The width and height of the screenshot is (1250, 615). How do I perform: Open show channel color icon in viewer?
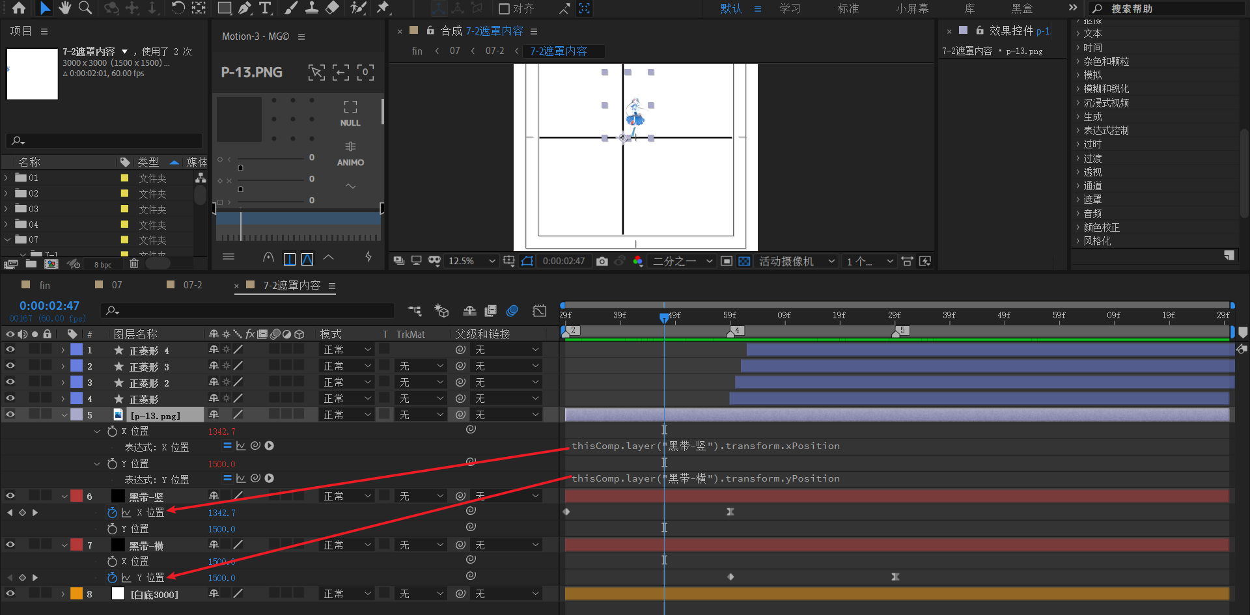pyautogui.click(x=638, y=261)
